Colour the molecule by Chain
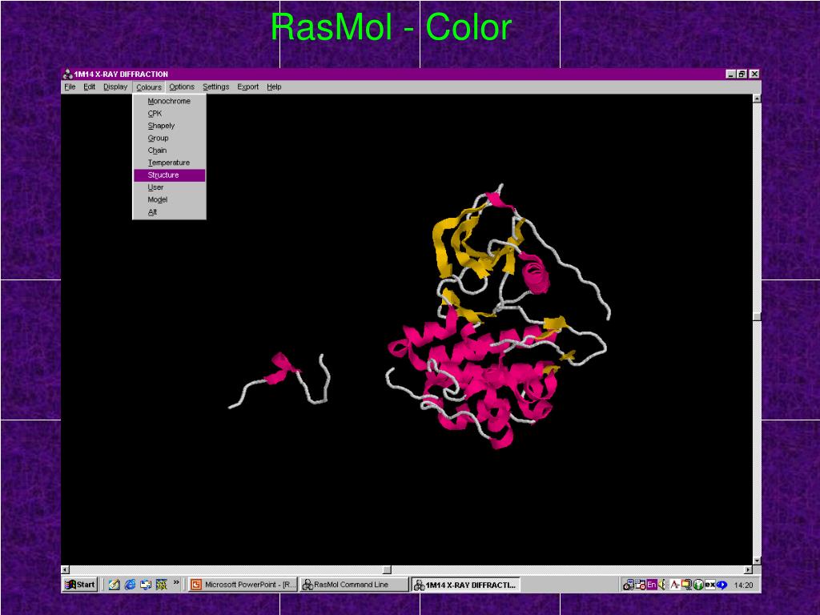 point(169,150)
